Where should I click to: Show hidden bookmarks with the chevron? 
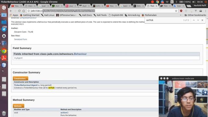181,15
